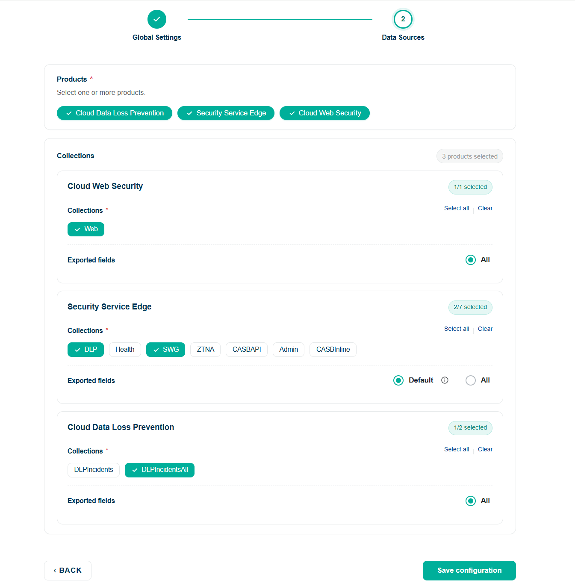Toggle the Web collection chip
This screenshot has height=586, width=575.
(x=86, y=230)
